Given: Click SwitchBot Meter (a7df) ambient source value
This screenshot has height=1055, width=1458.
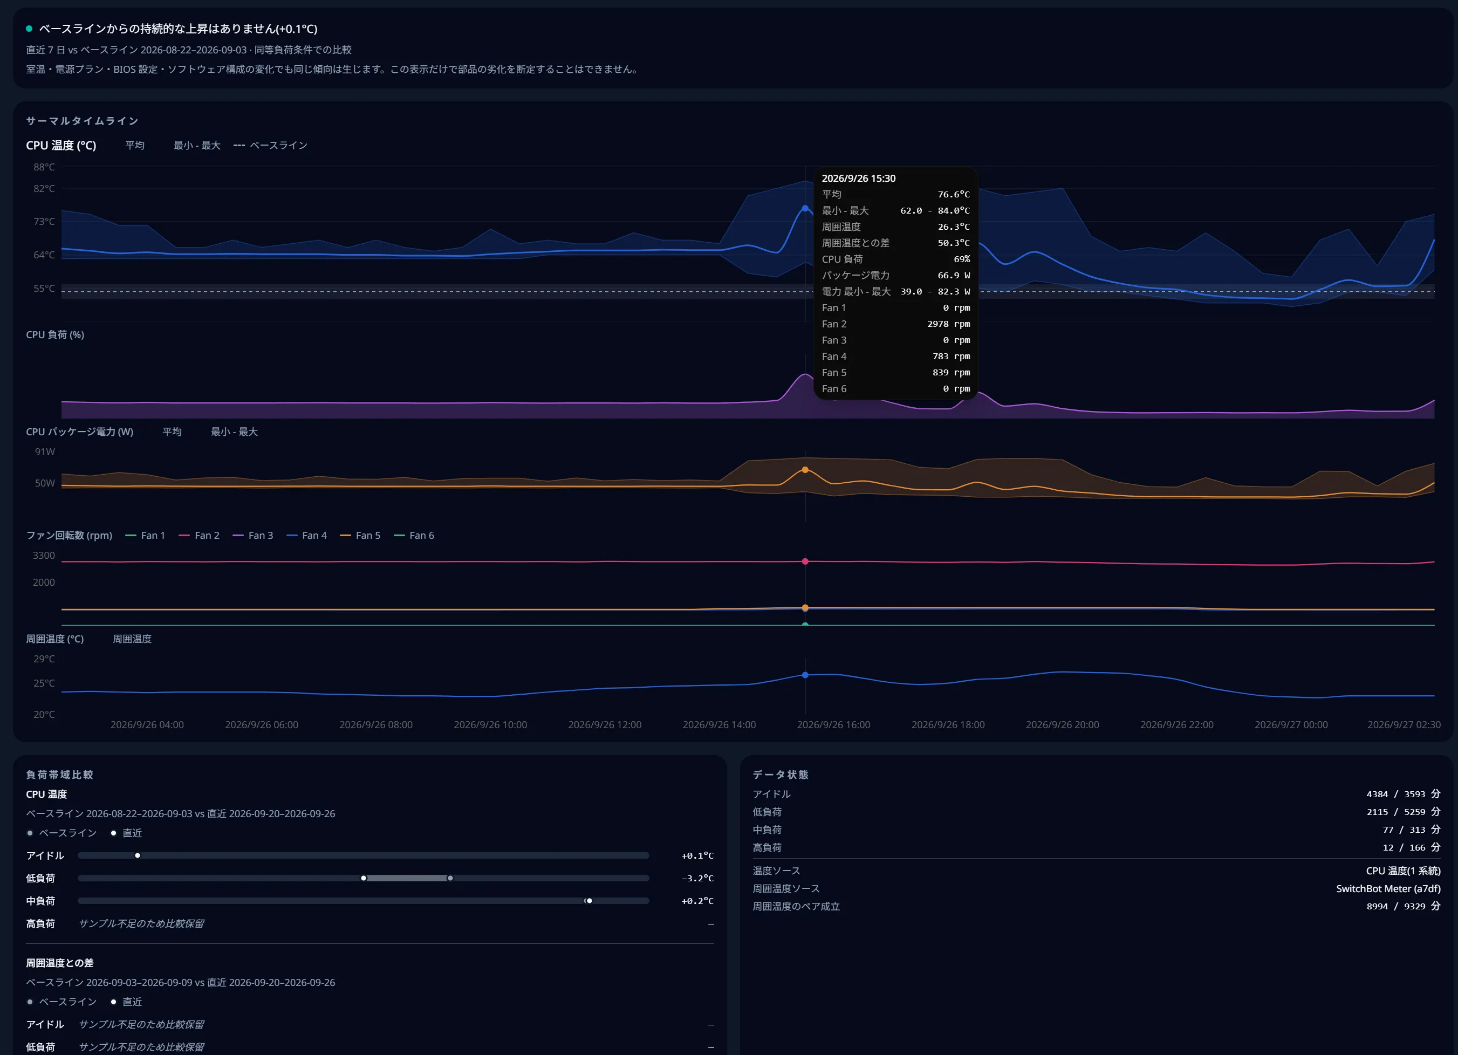Looking at the screenshot, I should coord(1388,888).
